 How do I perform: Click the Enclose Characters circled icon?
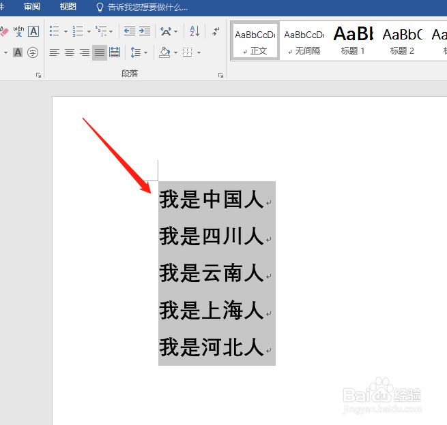[x=33, y=52]
